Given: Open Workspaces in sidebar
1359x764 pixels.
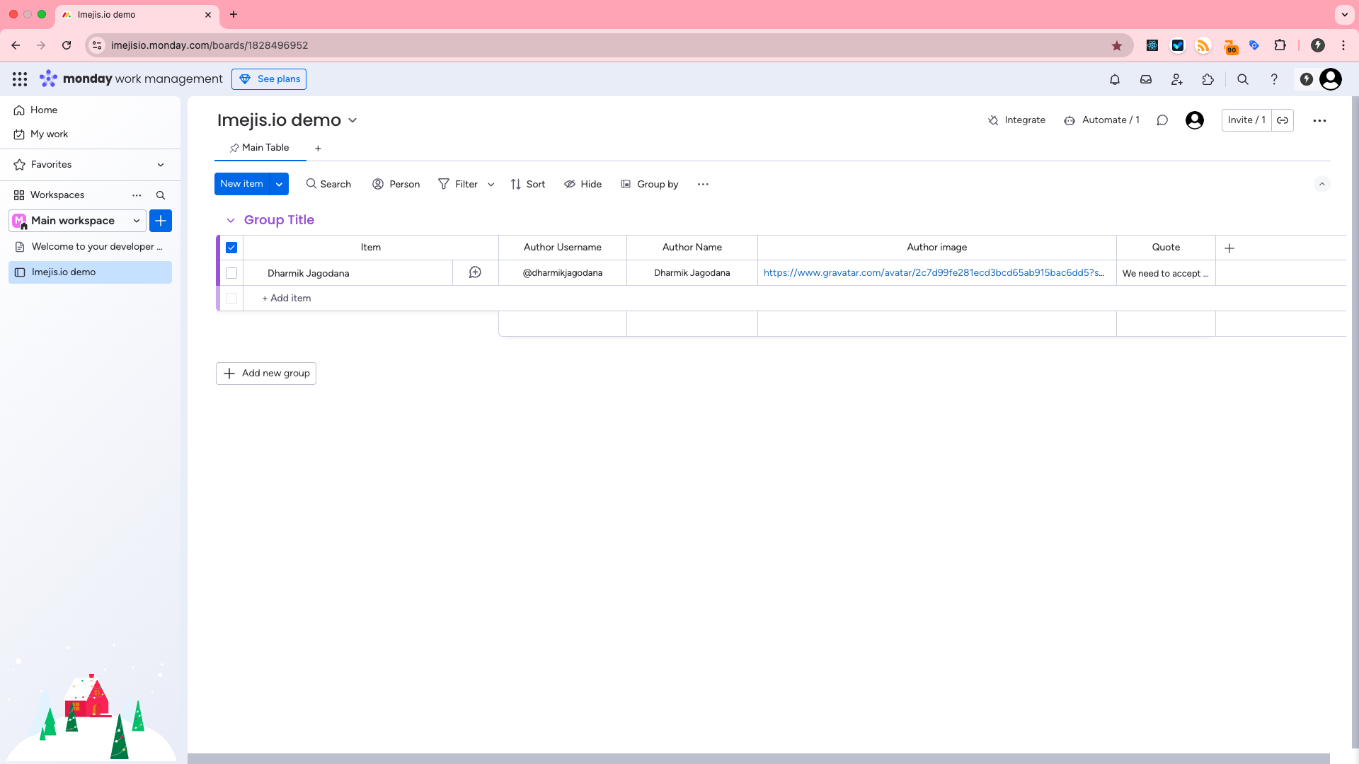Looking at the screenshot, I should pyautogui.click(x=57, y=195).
